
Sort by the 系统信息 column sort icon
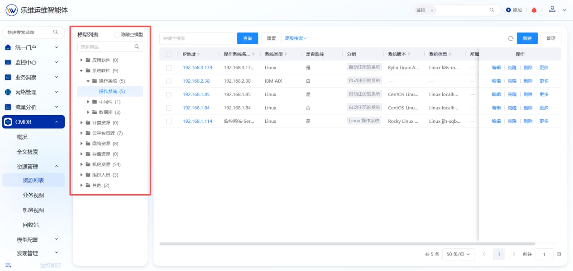pos(451,54)
